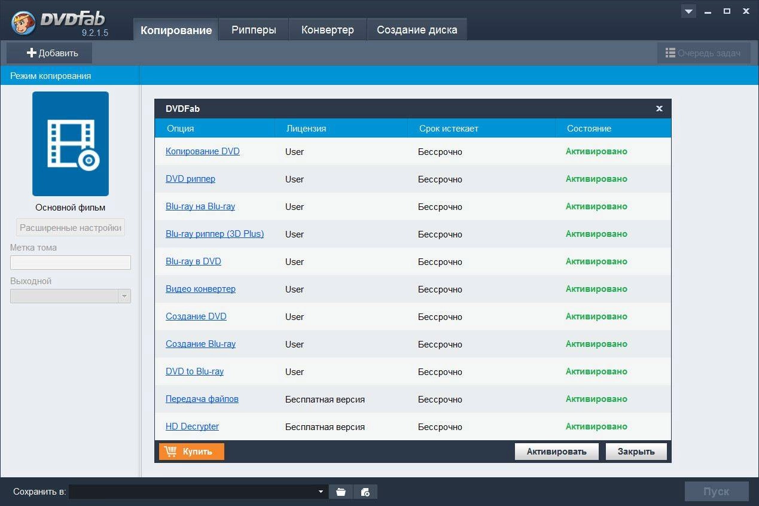Click the Активировать button

(x=556, y=452)
